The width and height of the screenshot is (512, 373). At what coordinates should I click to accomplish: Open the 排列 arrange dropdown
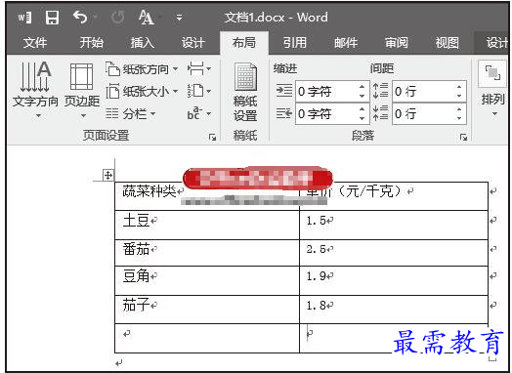coord(493,89)
